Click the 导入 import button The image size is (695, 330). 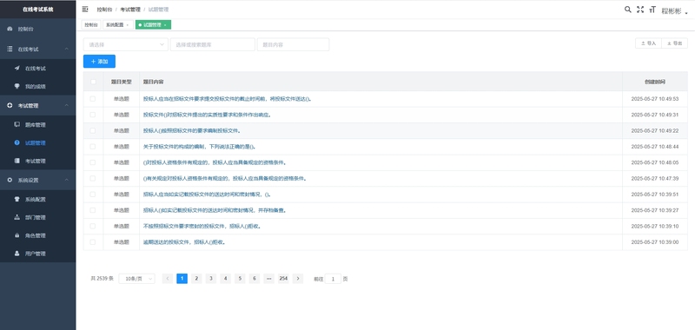[648, 43]
